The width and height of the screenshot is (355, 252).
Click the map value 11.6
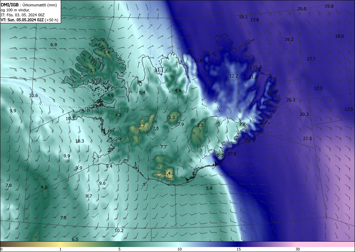coord(253,77)
